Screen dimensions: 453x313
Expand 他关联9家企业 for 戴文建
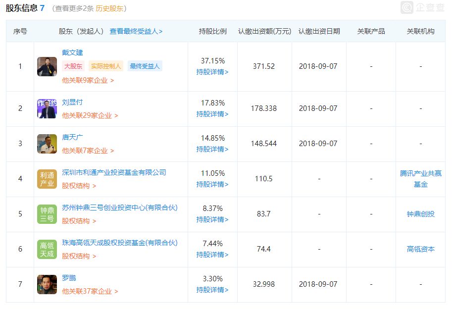[x=88, y=80]
